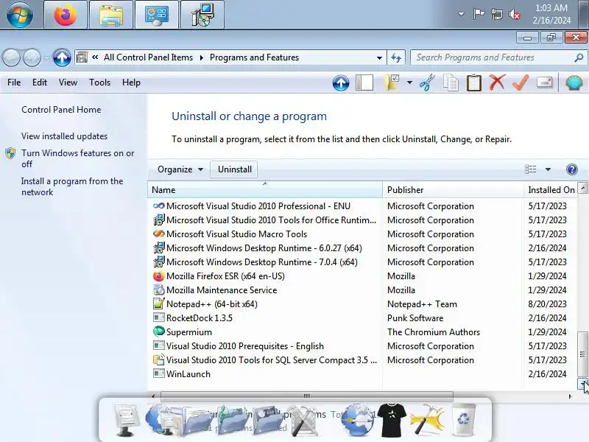This screenshot has height=442, width=589.
Task: Go to Control Panel Home
Action: (61, 110)
